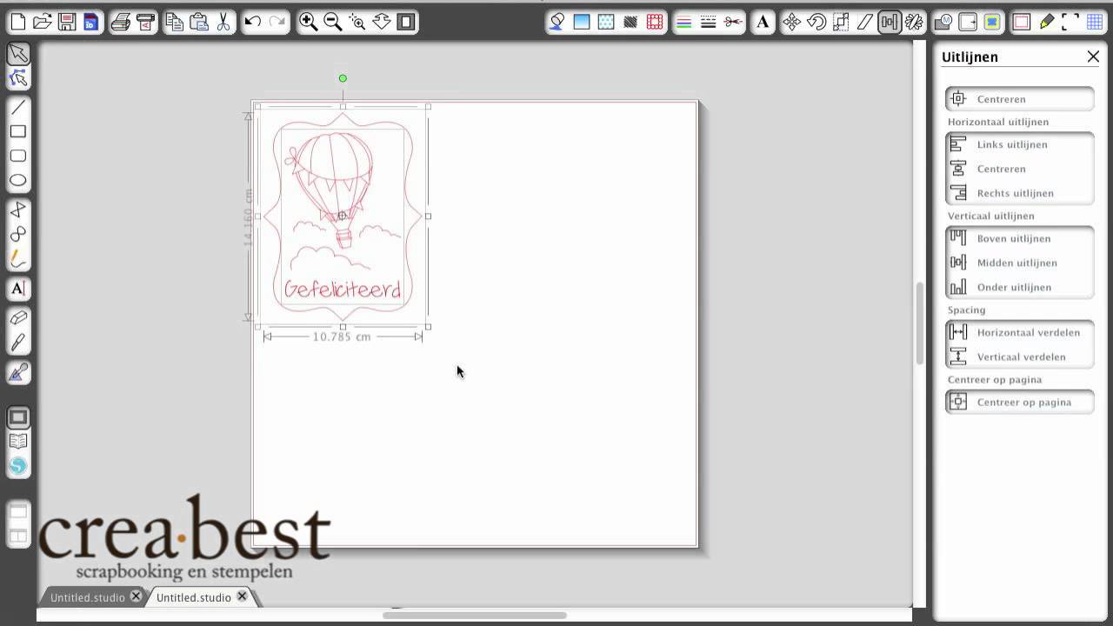Open the Rotate window
The width and height of the screenshot is (1113, 626).
[816, 22]
